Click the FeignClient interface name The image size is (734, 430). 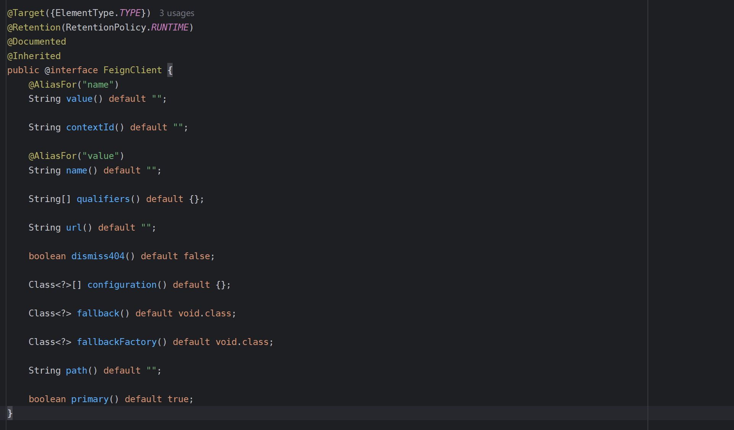[x=133, y=70]
